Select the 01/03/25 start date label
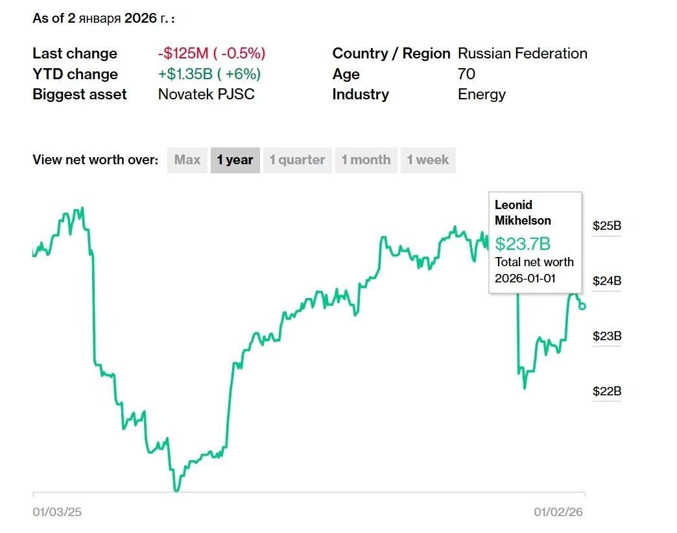The height and width of the screenshot is (533, 677). 57,512
